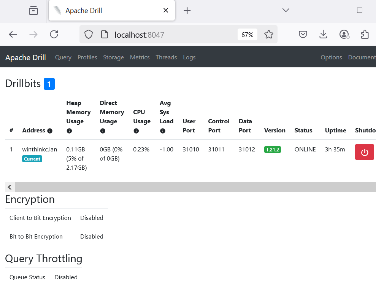The image size is (376, 296).
Task: Click the Avg Sys Load info icon
Action: (x=163, y=131)
